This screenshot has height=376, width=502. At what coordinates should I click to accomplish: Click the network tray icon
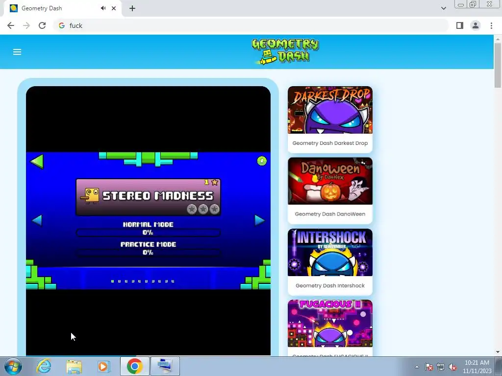441,367
